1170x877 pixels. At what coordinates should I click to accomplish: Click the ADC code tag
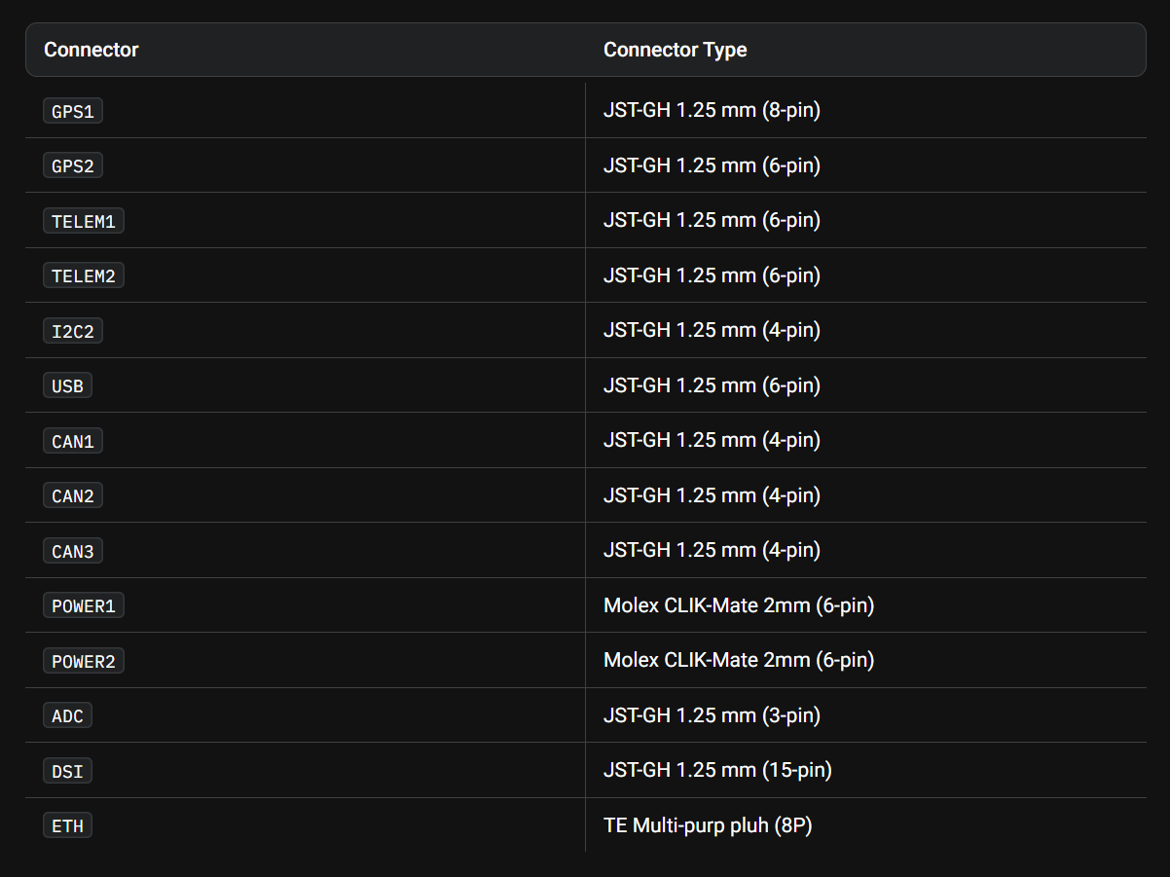[68, 716]
